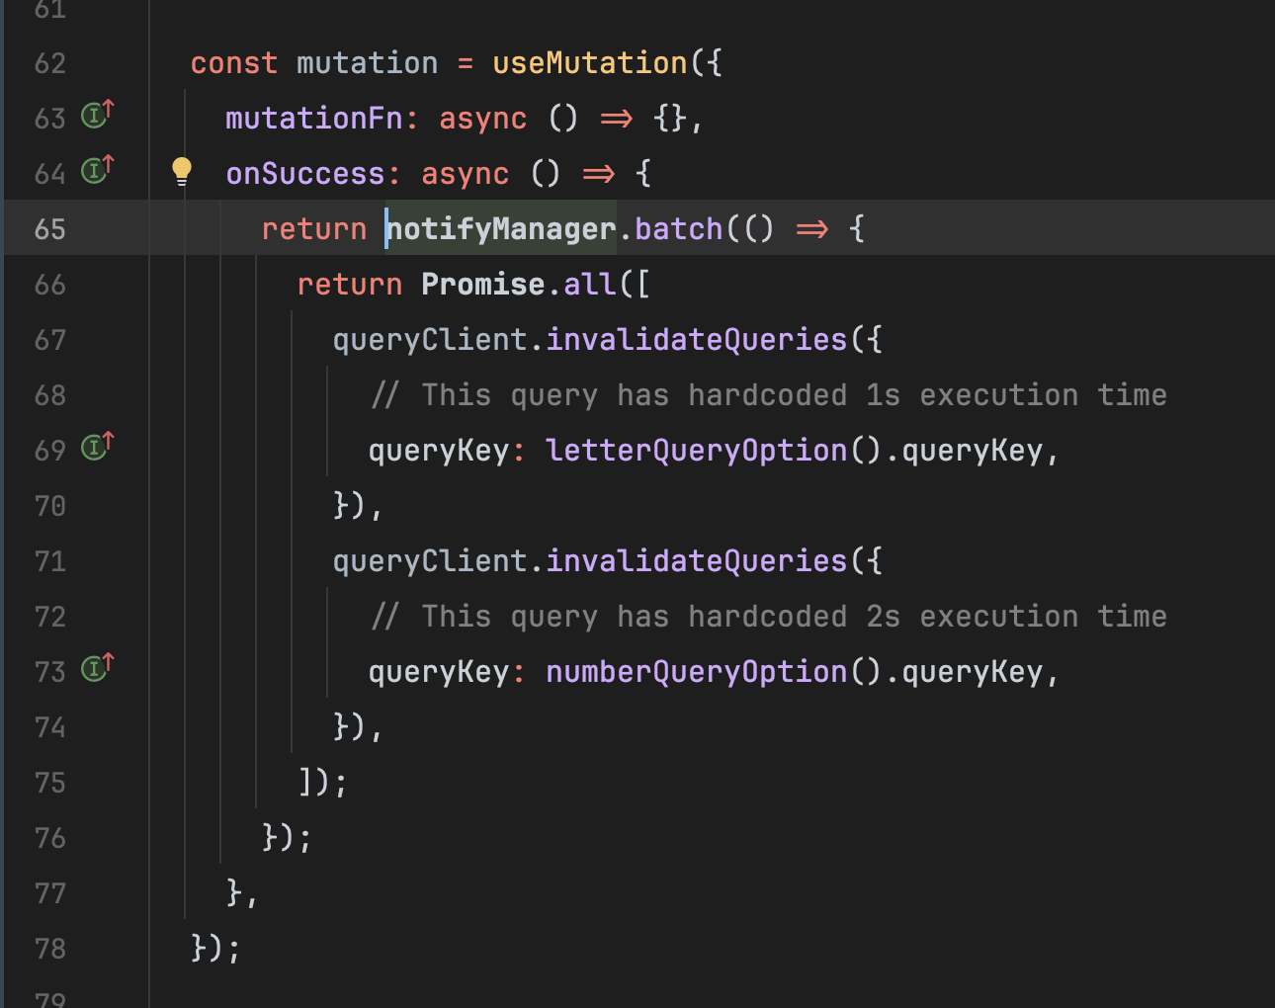Image resolution: width=1275 pixels, height=1008 pixels.
Task: Click the return keyword on line 65
Action: pos(314,229)
